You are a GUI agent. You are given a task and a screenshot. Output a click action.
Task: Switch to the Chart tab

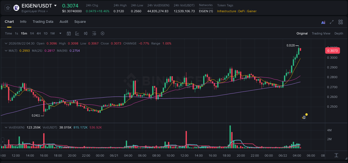click(x=9, y=22)
